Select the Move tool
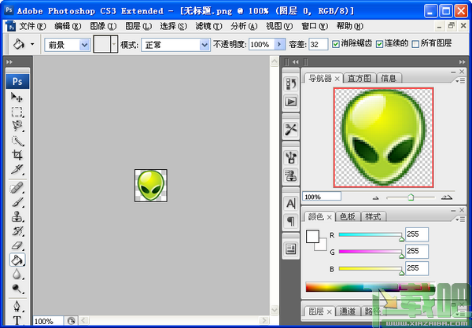472x328 pixels. (x=17, y=98)
